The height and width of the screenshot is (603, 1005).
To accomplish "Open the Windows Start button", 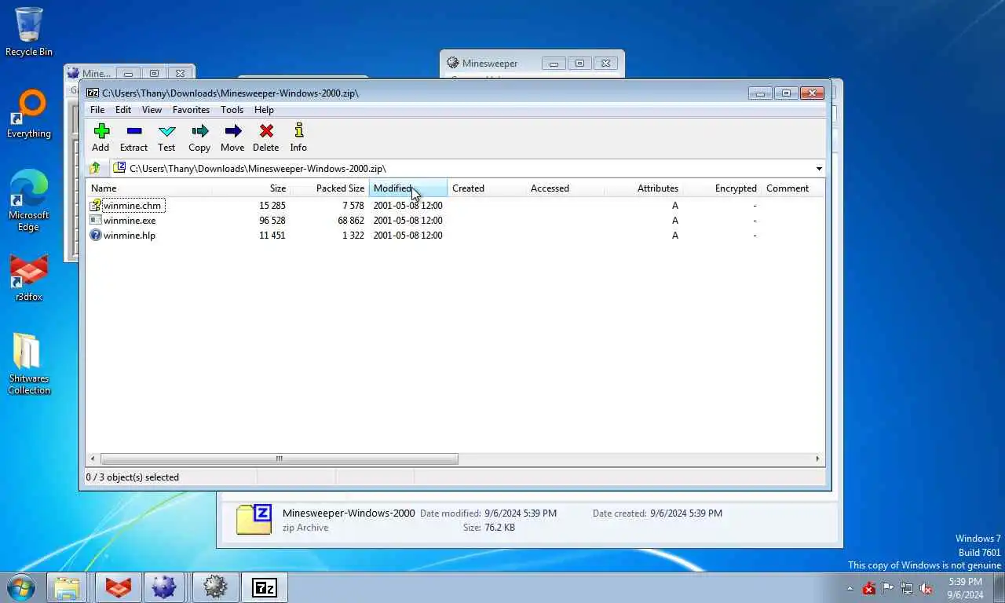I will 20,587.
